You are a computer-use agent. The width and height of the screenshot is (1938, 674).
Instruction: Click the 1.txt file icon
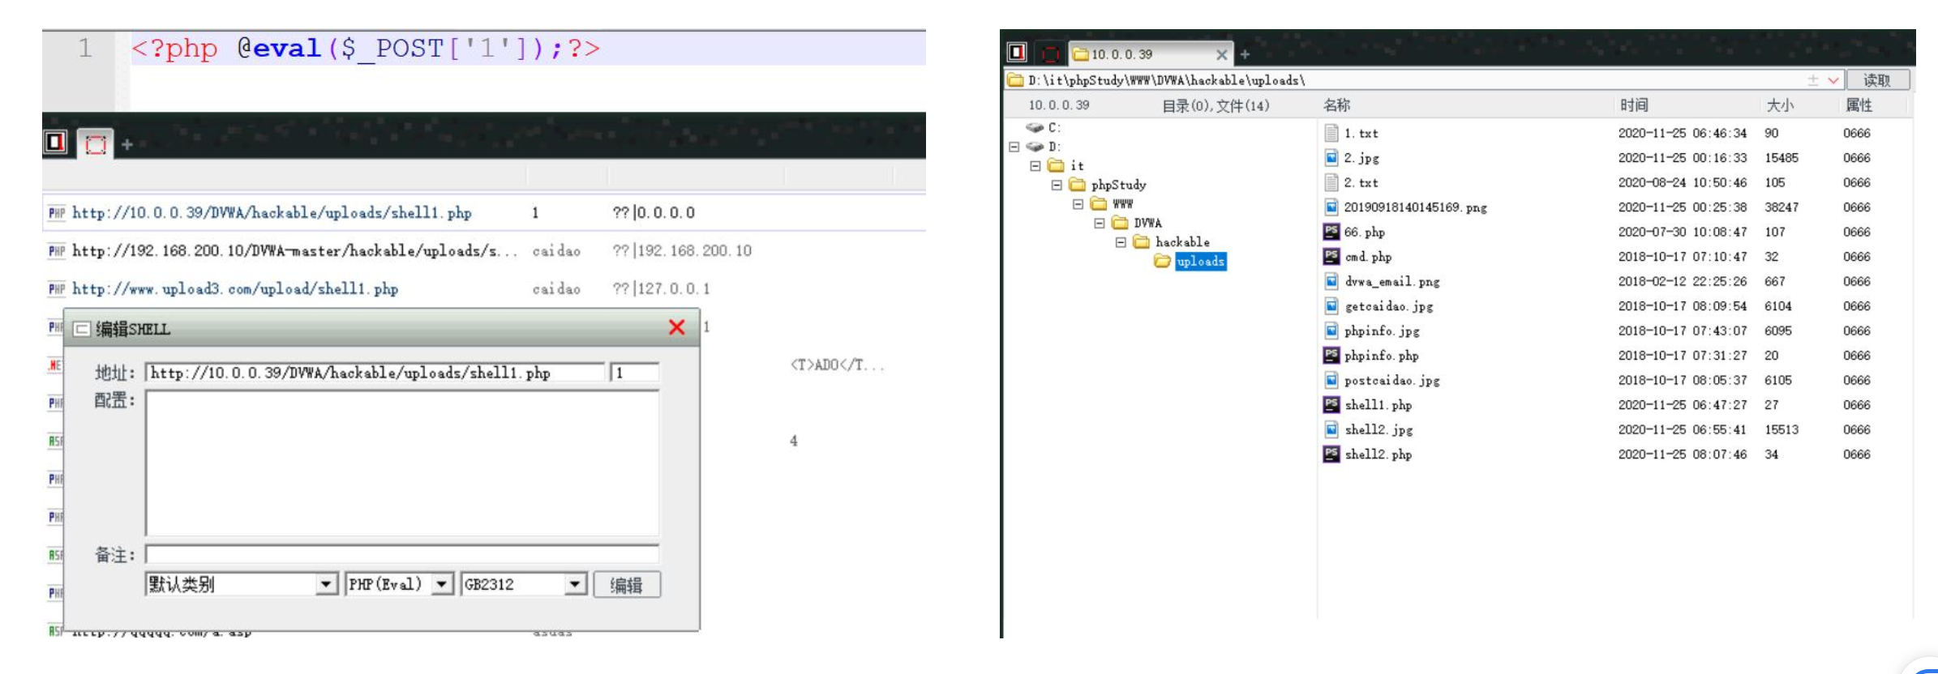coord(1331,133)
